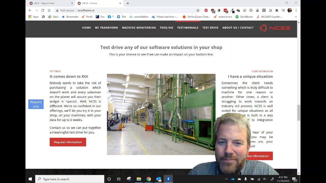326x183 pixels.
Task: Open the ABOUT US / CONTACT menu item
Action: (238, 28)
